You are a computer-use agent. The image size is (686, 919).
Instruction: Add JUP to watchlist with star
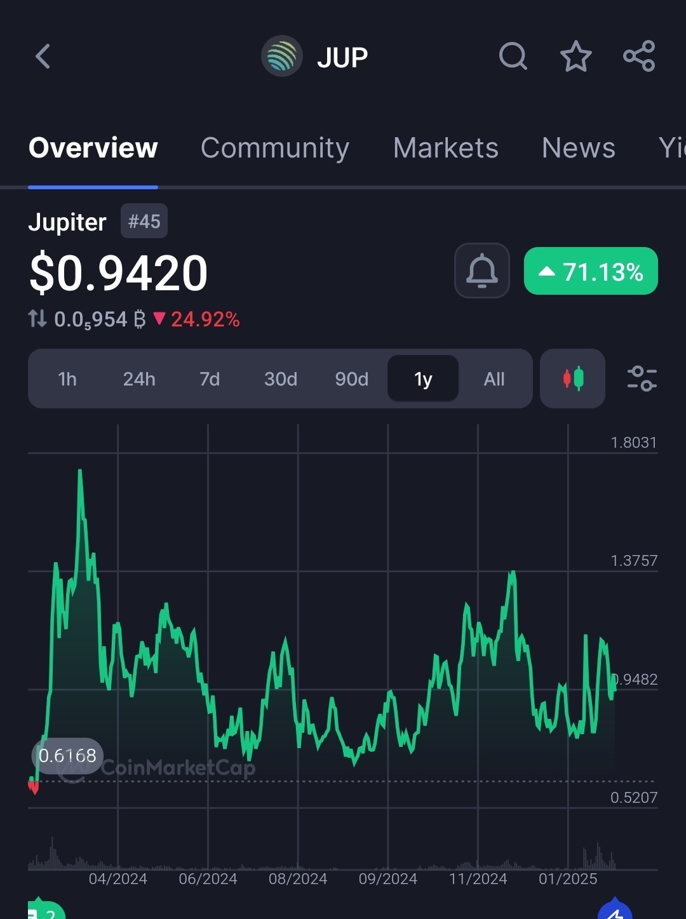pos(576,56)
